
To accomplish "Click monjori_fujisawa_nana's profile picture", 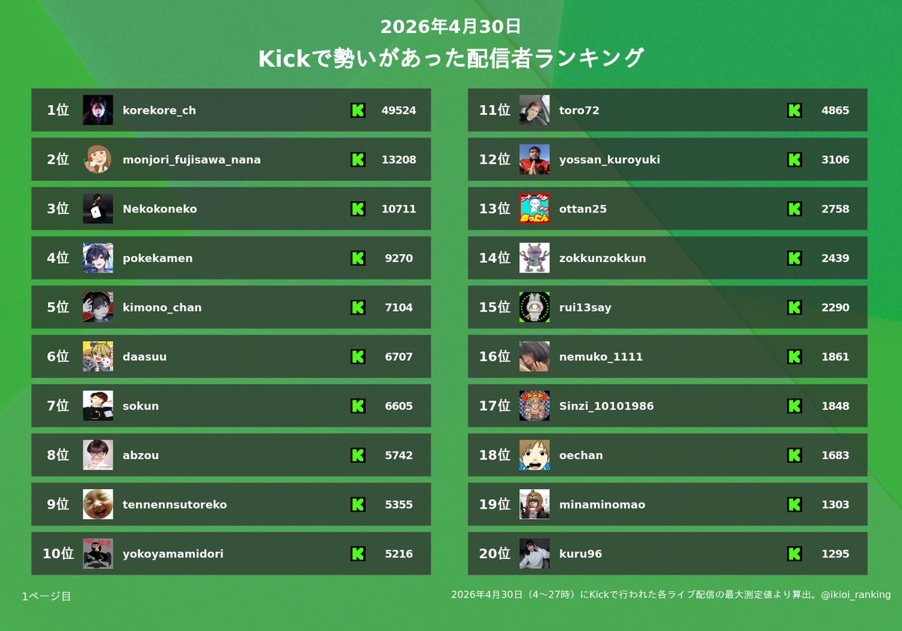I will pos(98,159).
